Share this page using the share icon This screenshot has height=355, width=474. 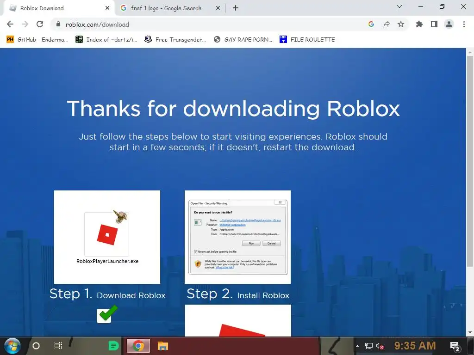386,24
